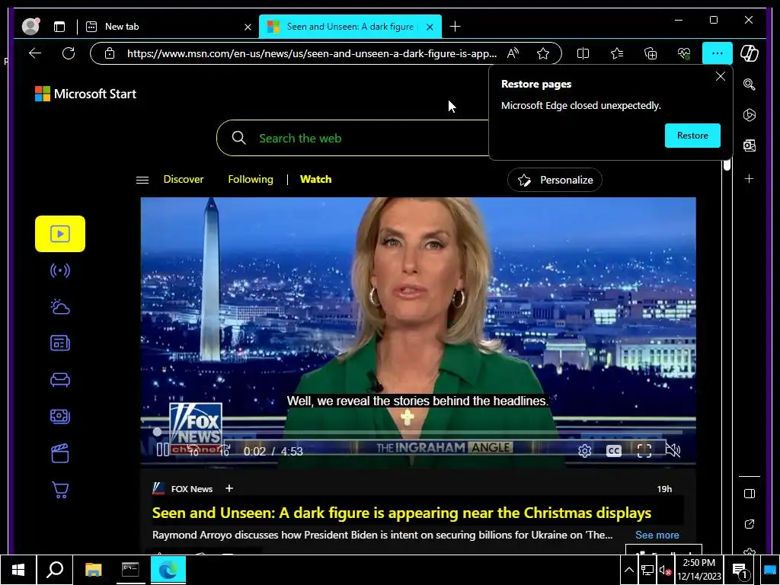
Task: Open File Explorer from taskbar
Action: click(93, 570)
